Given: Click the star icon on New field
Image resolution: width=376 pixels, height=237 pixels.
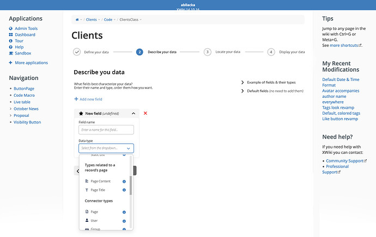Looking at the screenshot, I should (x=81, y=114).
